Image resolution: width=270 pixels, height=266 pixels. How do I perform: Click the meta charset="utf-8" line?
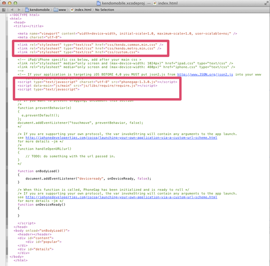pyautogui.click(x=39, y=37)
